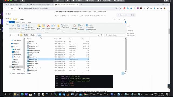Select the clarity-cli application file
The height and width of the screenshot is (97, 173).
tap(58, 48)
